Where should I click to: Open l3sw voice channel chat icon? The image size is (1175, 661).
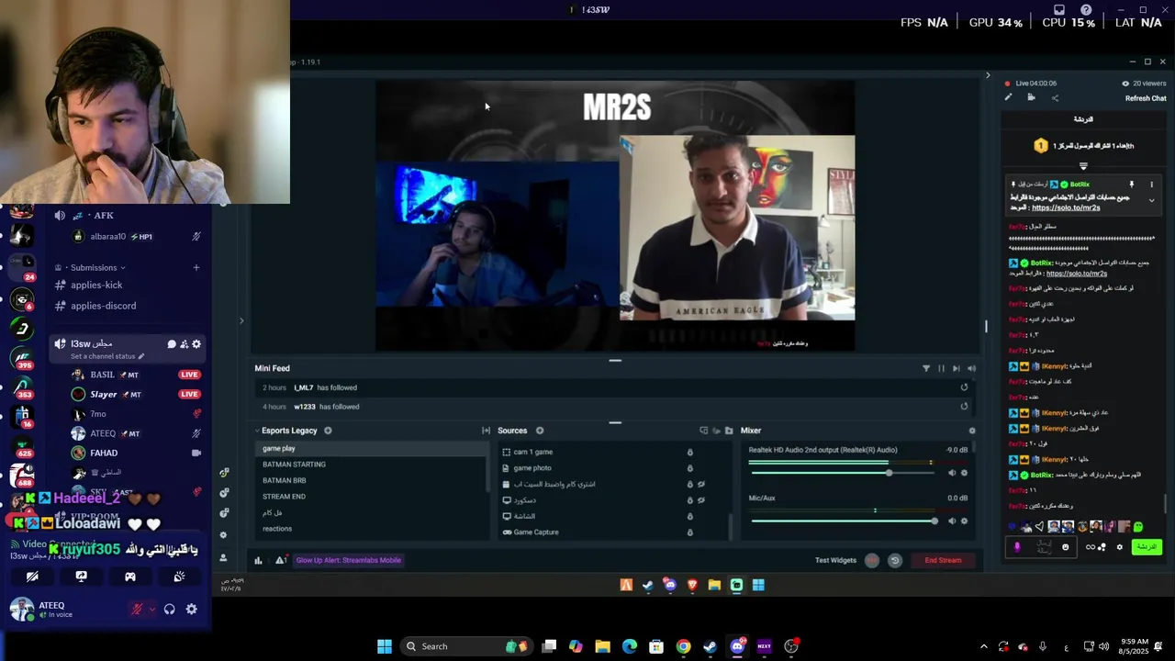pyautogui.click(x=171, y=344)
